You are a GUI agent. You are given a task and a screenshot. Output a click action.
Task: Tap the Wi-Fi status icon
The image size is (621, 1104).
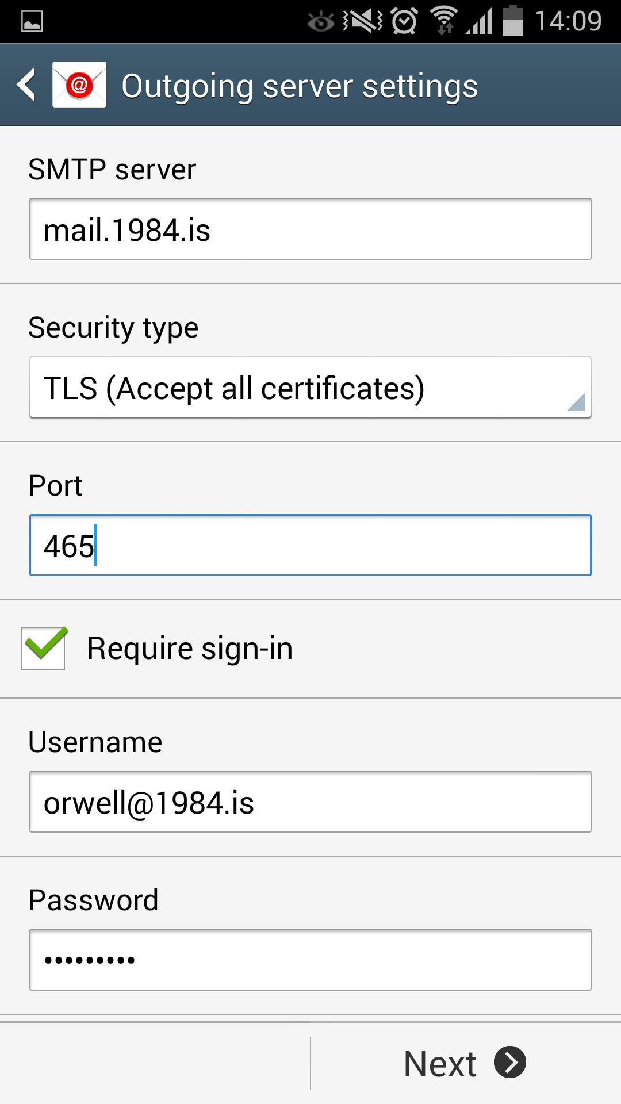tap(444, 21)
